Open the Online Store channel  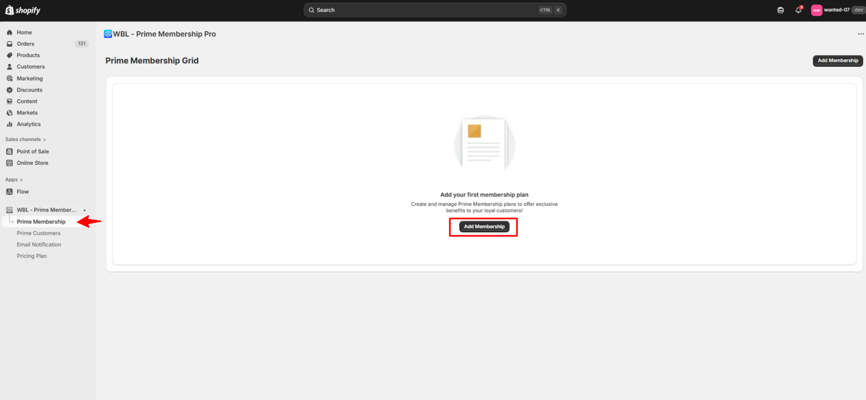pyautogui.click(x=32, y=163)
